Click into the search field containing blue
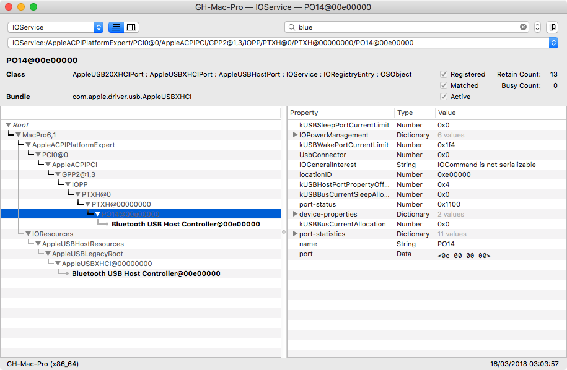 pyautogui.click(x=407, y=27)
